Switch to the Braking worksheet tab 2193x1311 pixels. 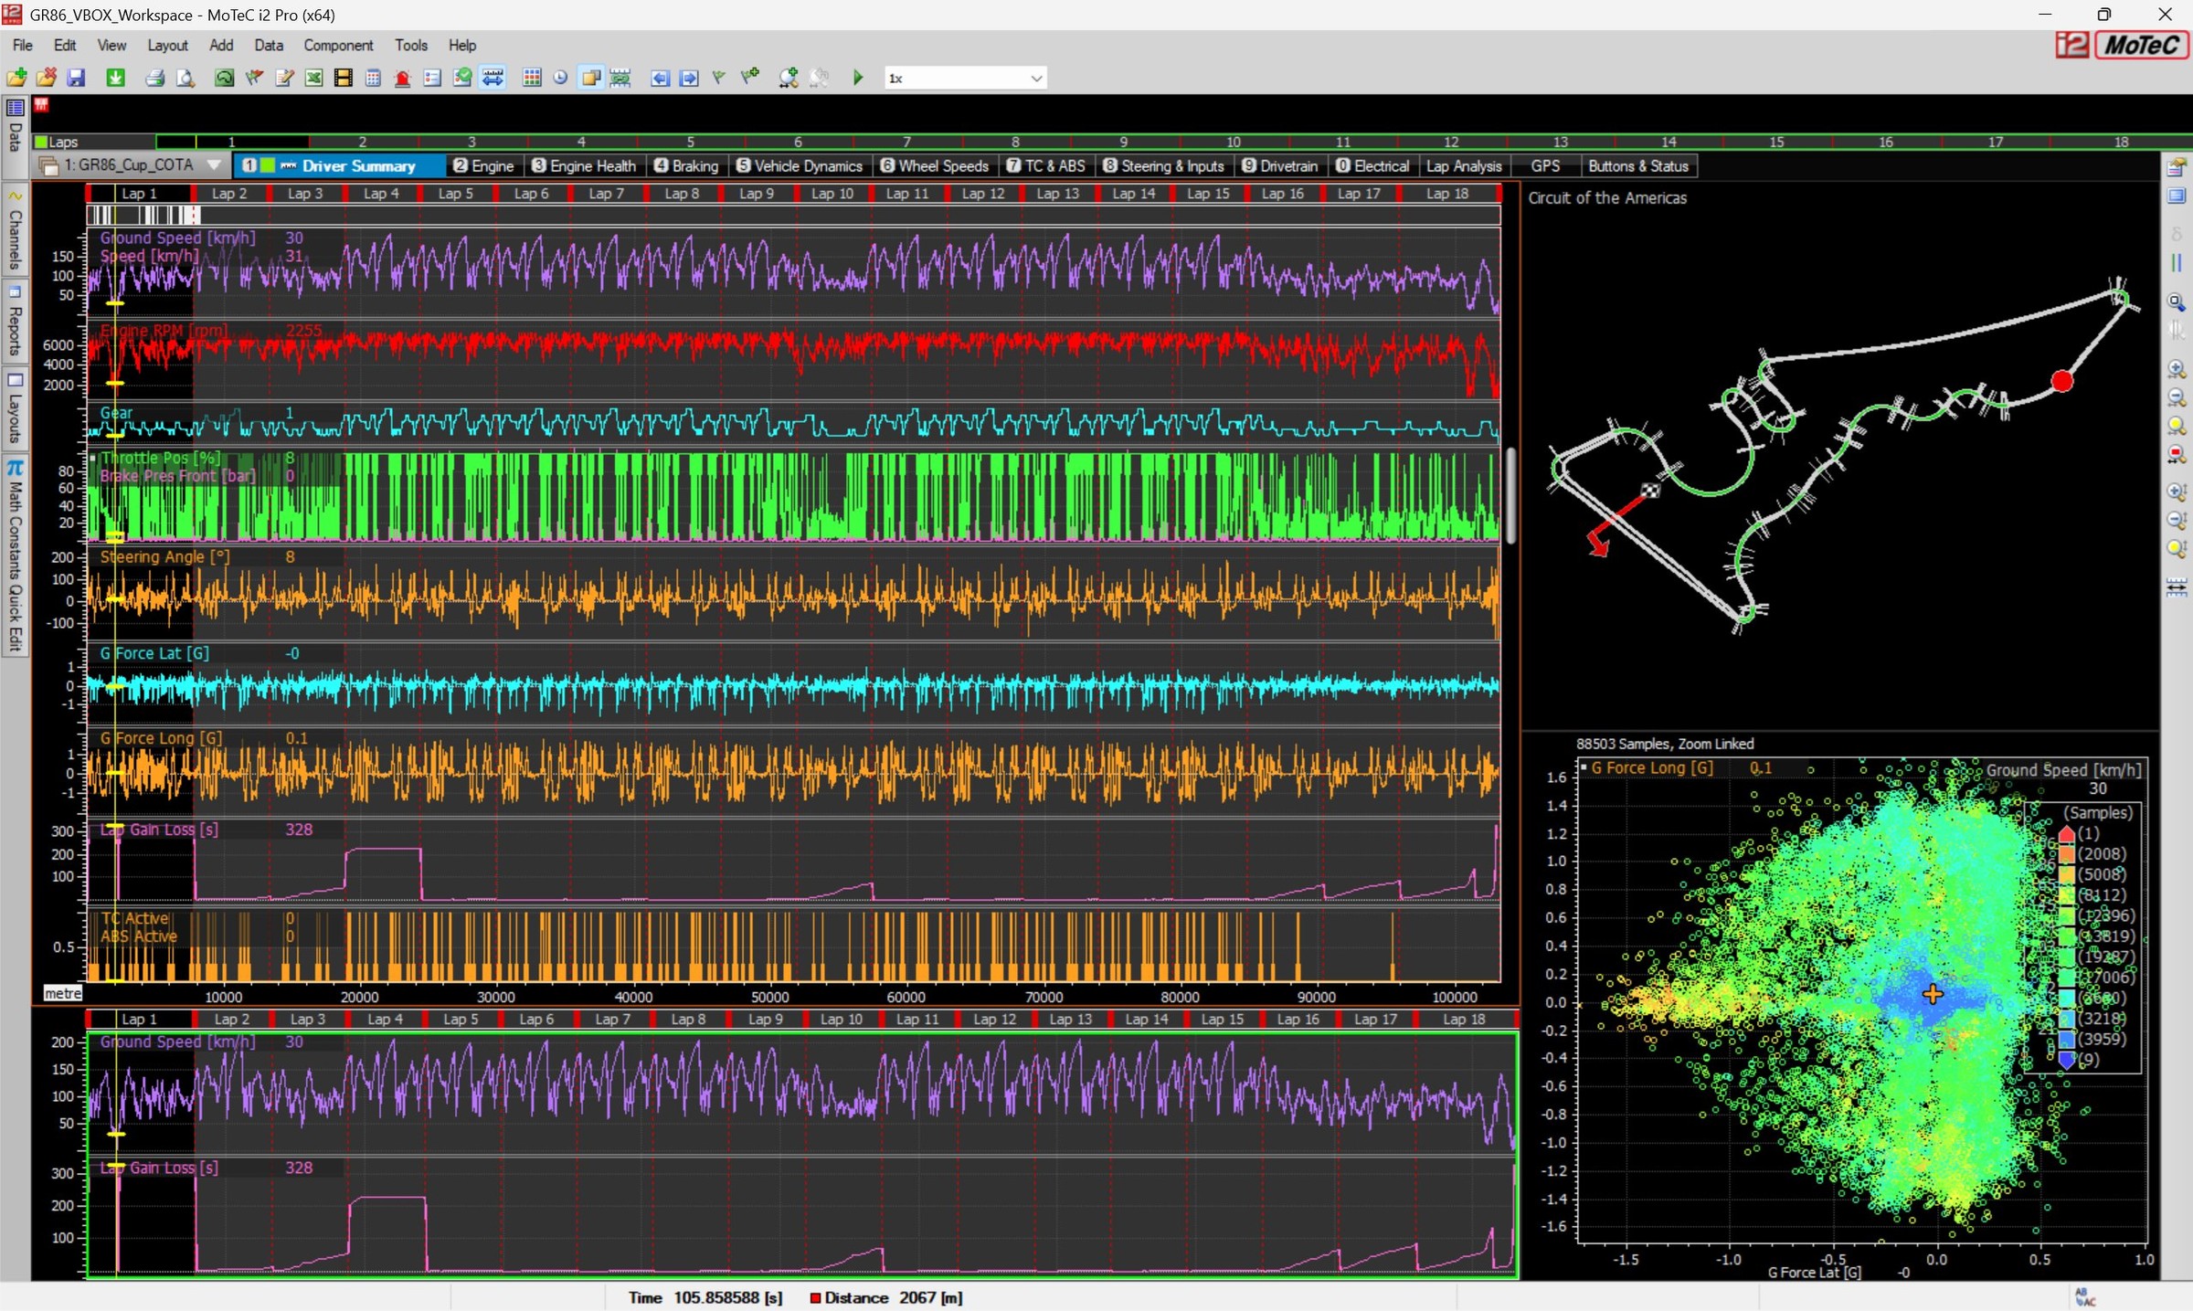pos(686,165)
